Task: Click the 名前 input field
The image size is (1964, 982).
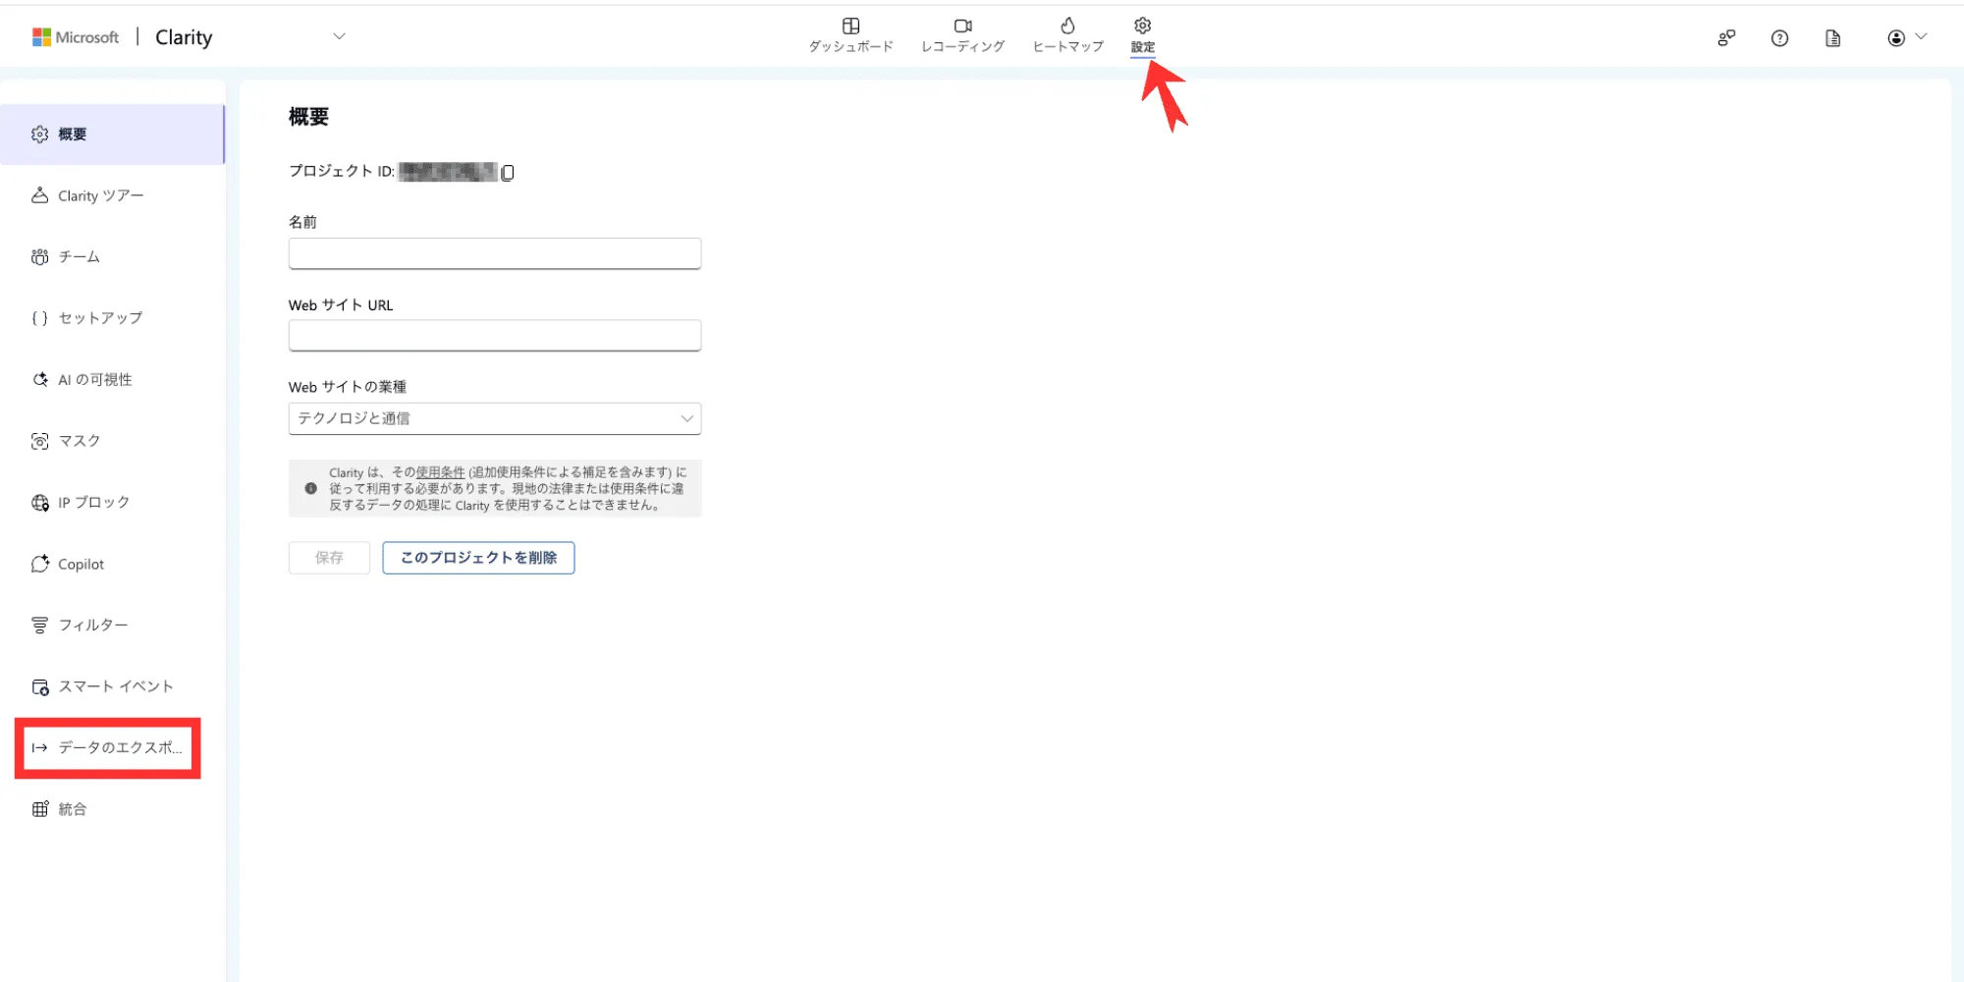Action: 495,253
